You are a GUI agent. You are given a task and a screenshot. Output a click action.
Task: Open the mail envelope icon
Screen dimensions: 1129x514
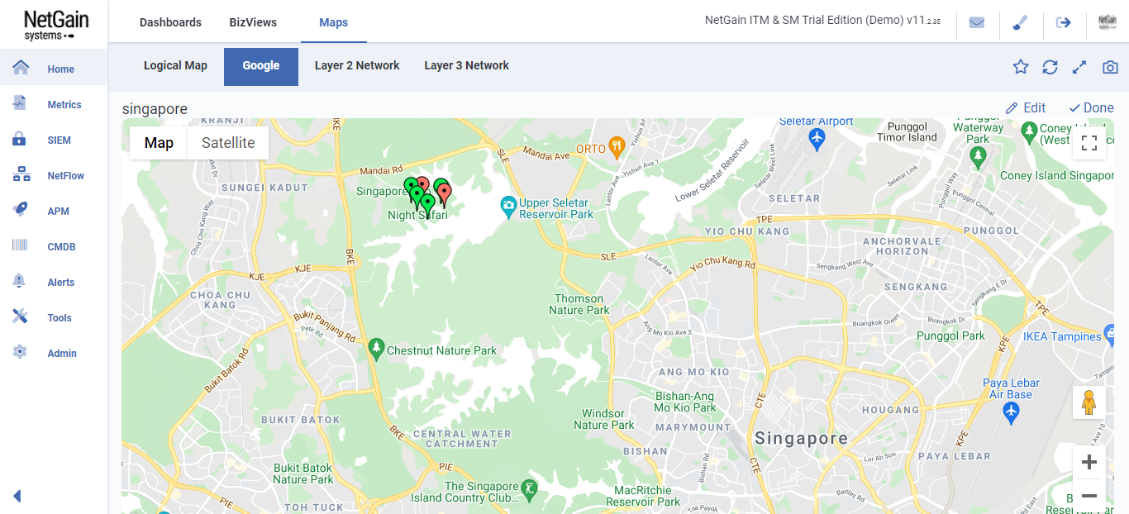(x=977, y=22)
